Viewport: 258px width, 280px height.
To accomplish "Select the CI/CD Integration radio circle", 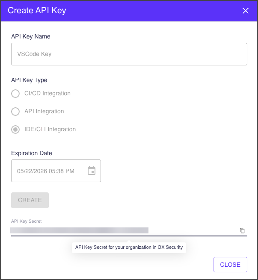I will 15,94.
